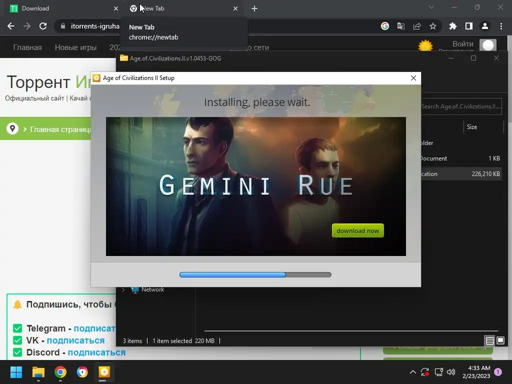Reload the current page
The image size is (512, 384).
[x=43, y=26]
